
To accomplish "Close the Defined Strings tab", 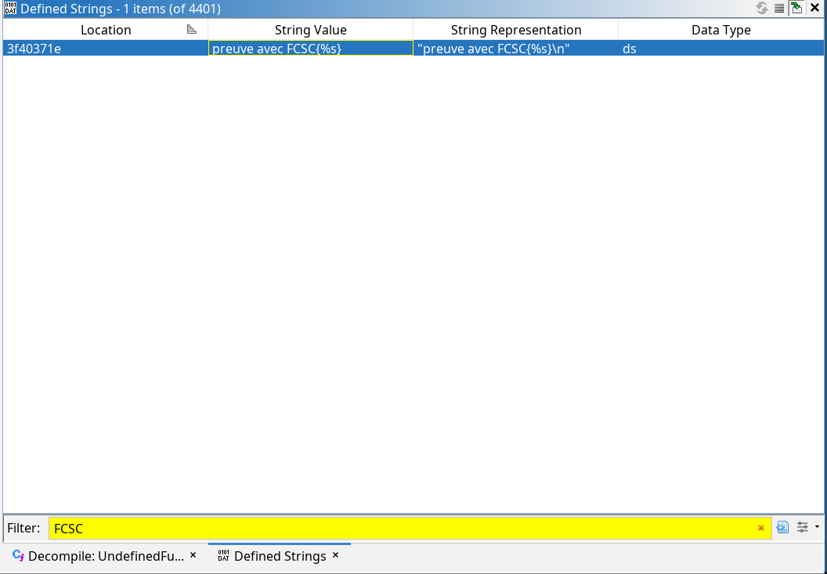I will coord(335,555).
